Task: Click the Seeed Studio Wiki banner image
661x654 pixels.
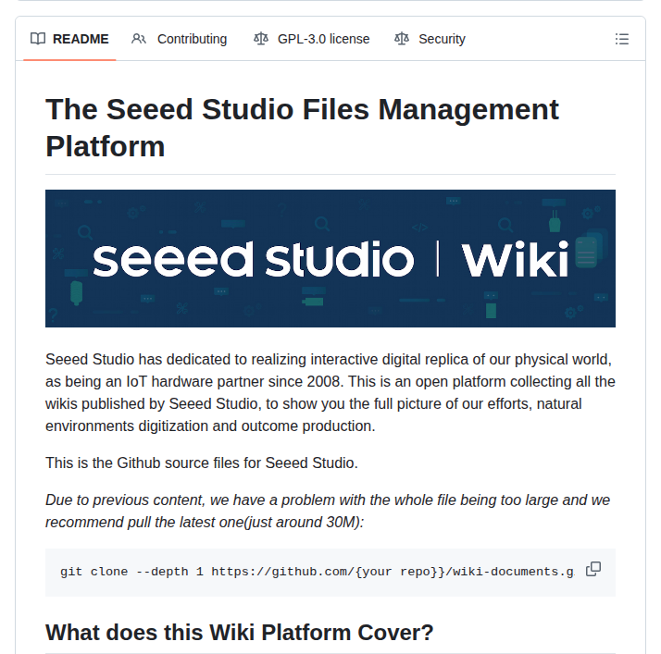Action: [x=330, y=258]
